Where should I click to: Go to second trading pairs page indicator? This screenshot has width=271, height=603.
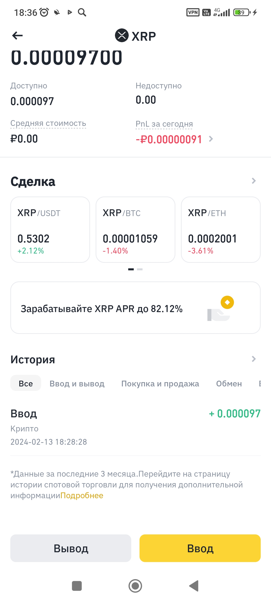140,269
